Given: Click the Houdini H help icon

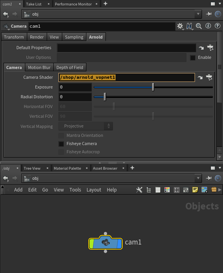Looking at the screenshot, I should [x=189, y=26].
